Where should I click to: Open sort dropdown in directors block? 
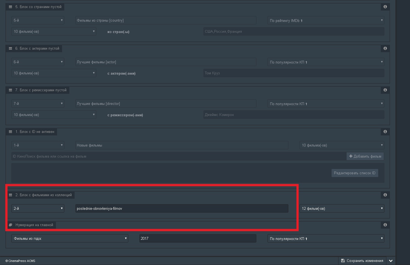point(326,104)
